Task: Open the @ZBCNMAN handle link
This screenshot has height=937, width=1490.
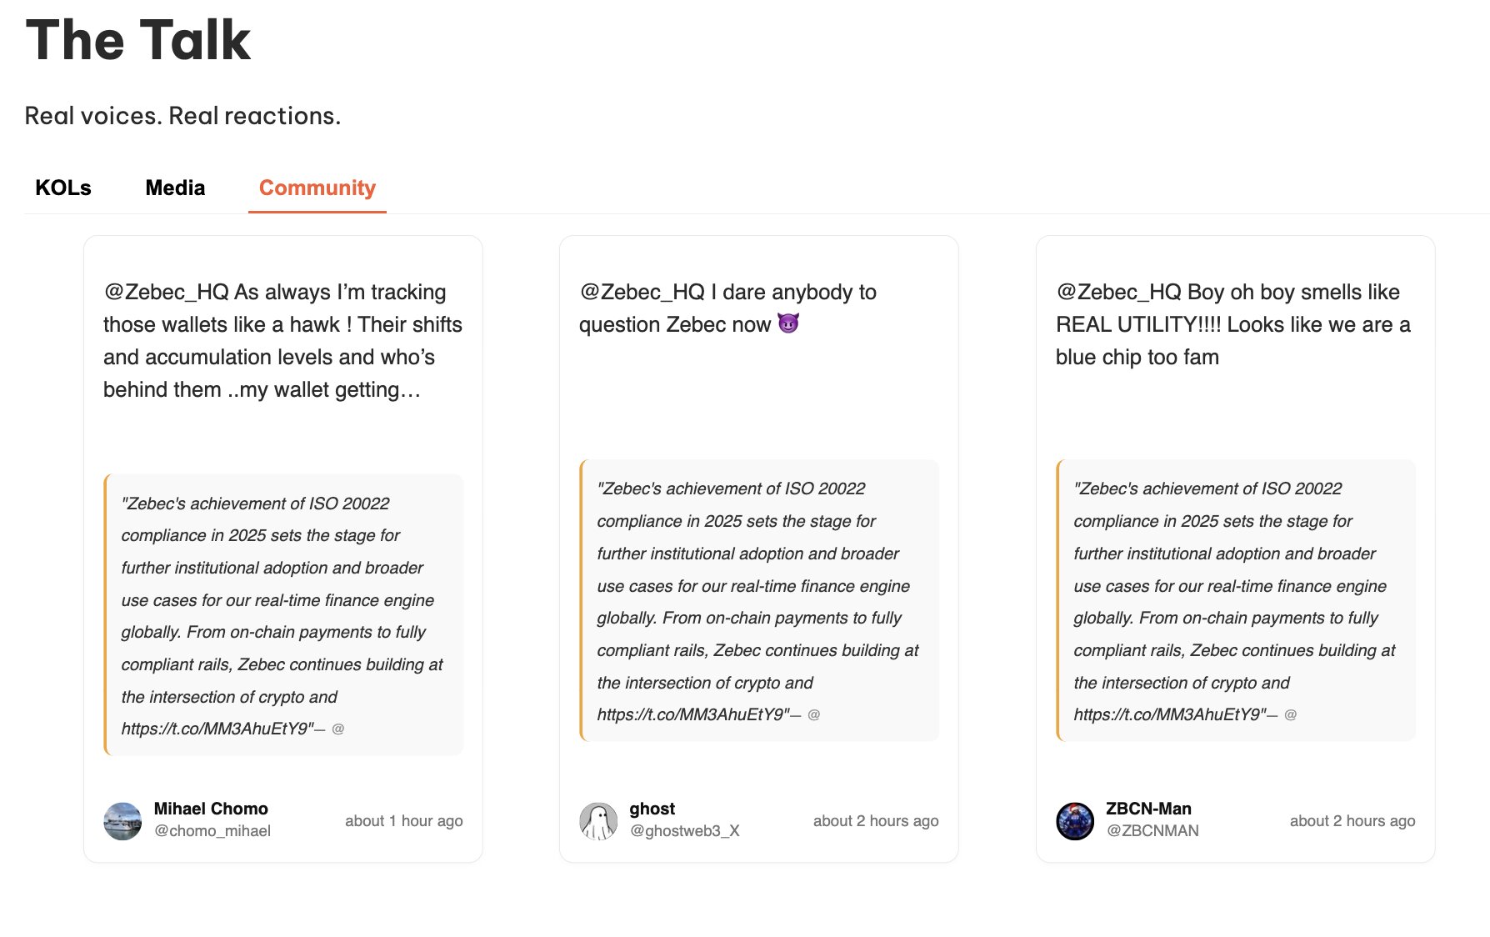Action: click(1152, 831)
